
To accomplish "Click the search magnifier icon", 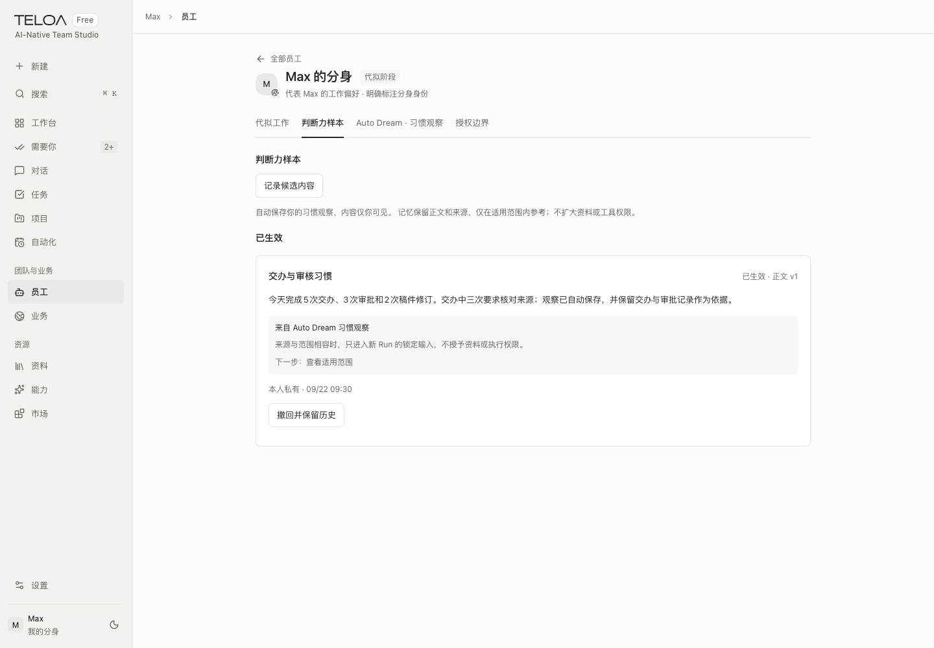I will (x=19, y=94).
